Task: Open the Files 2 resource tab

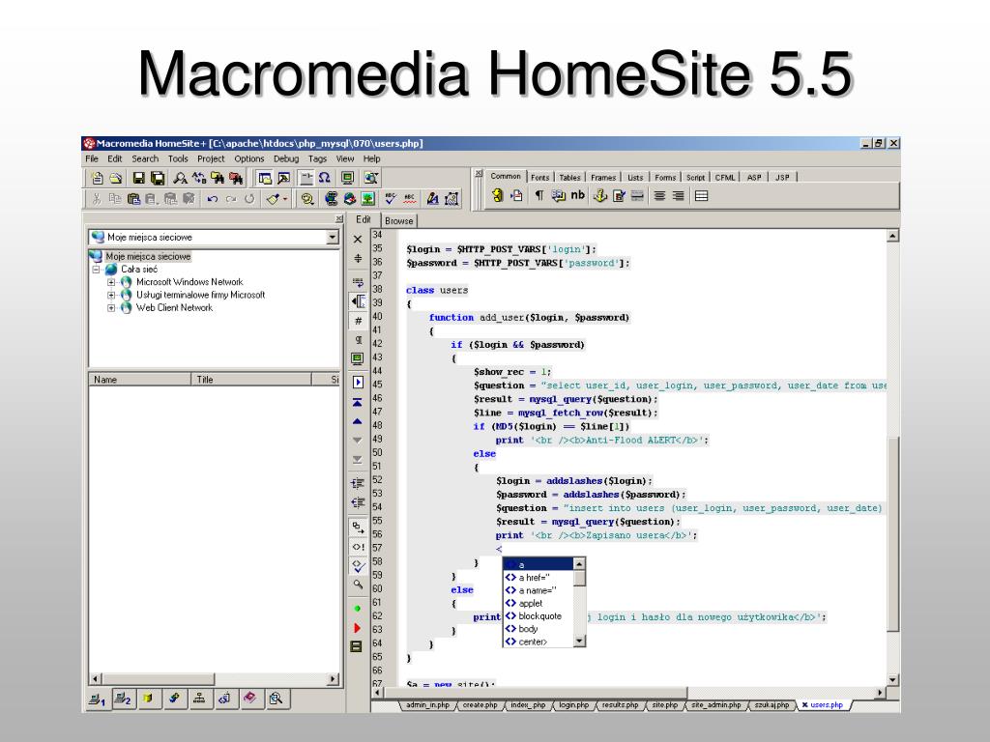Action: 123,699
